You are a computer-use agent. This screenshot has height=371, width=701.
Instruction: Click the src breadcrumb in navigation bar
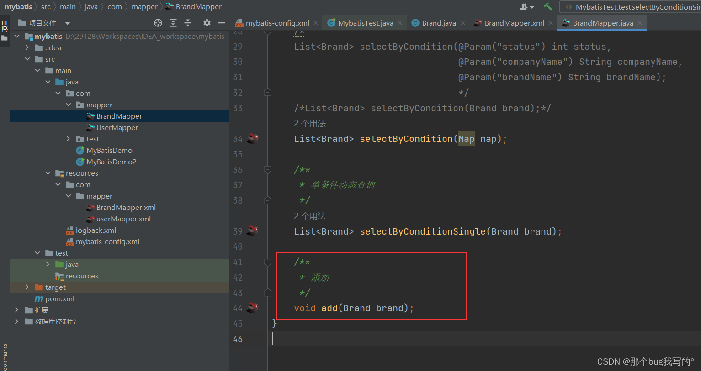(x=46, y=7)
